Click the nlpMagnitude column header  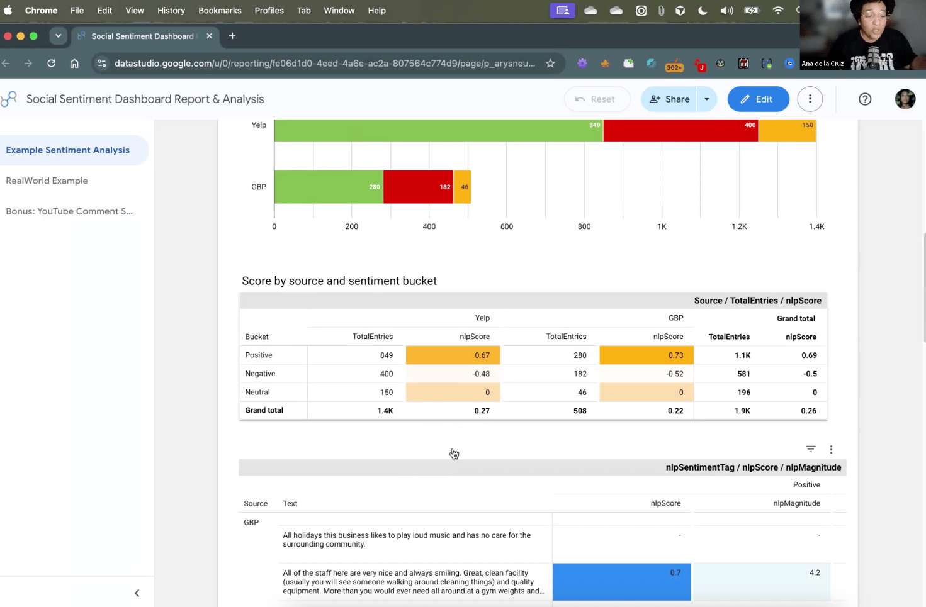point(796,503)
